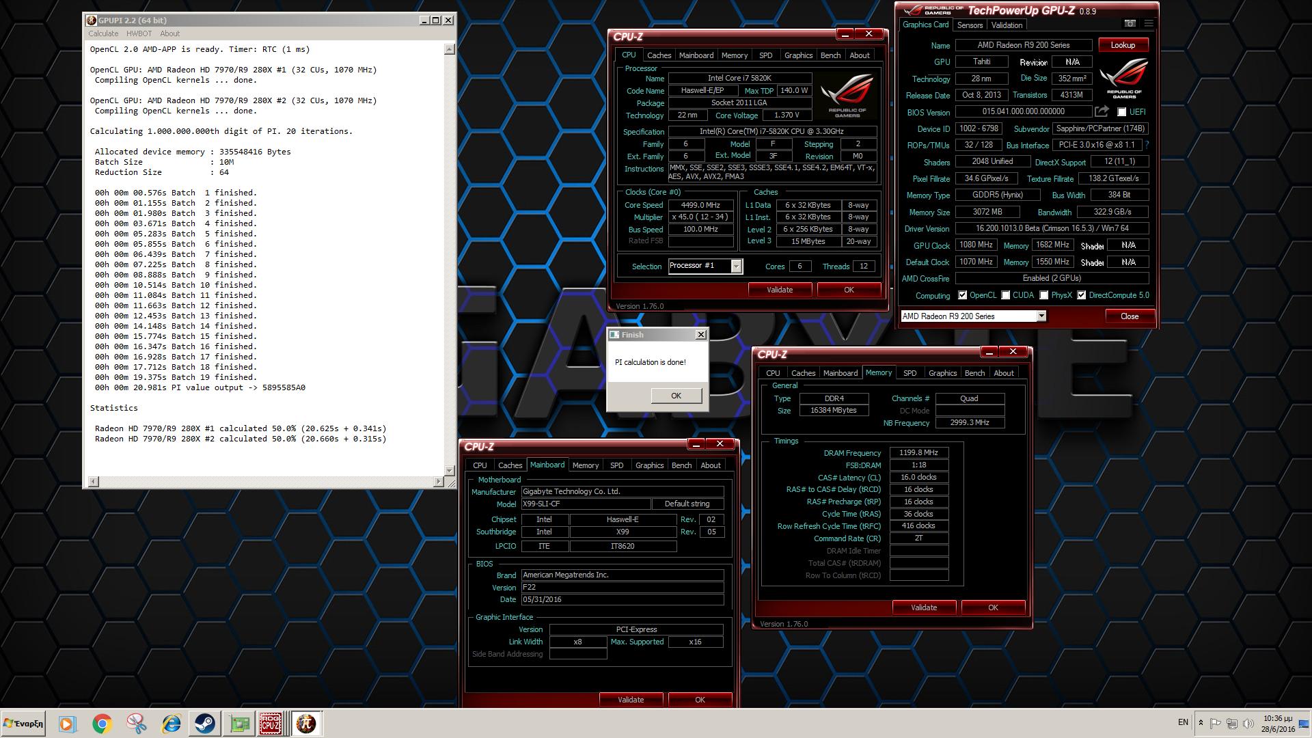Viewport: 1312px width, 738px height.
Task: Open the GPU-Z hamburger menu icon
Action: coord(1149,24)
